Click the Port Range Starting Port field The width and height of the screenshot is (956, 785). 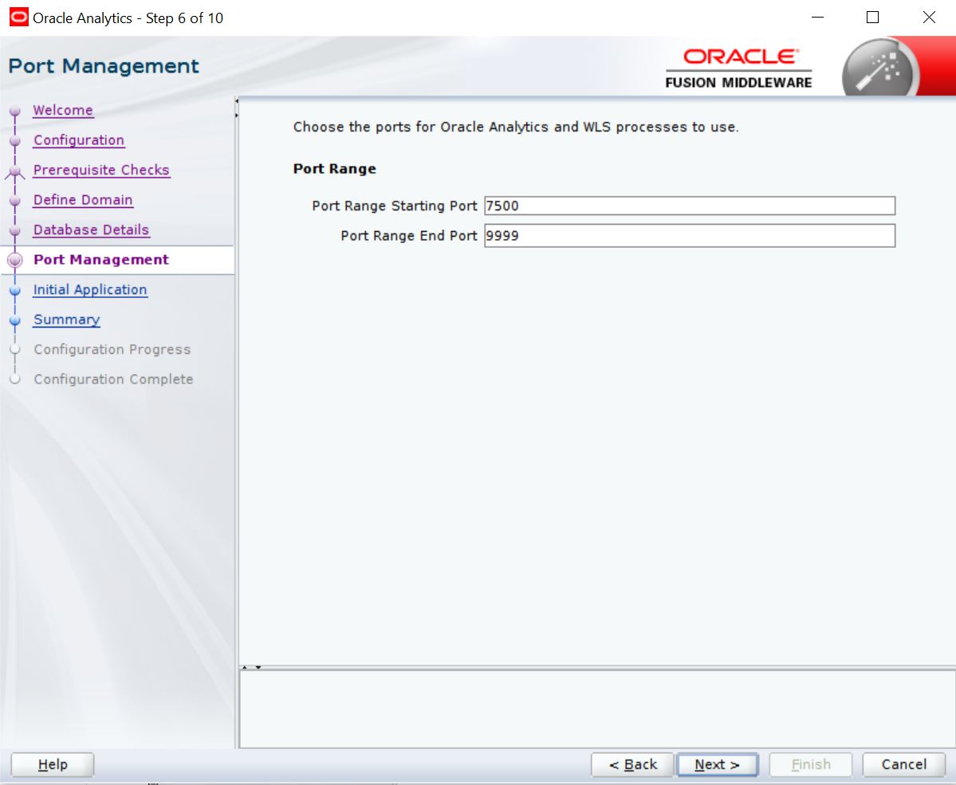(x=690, y=206)
